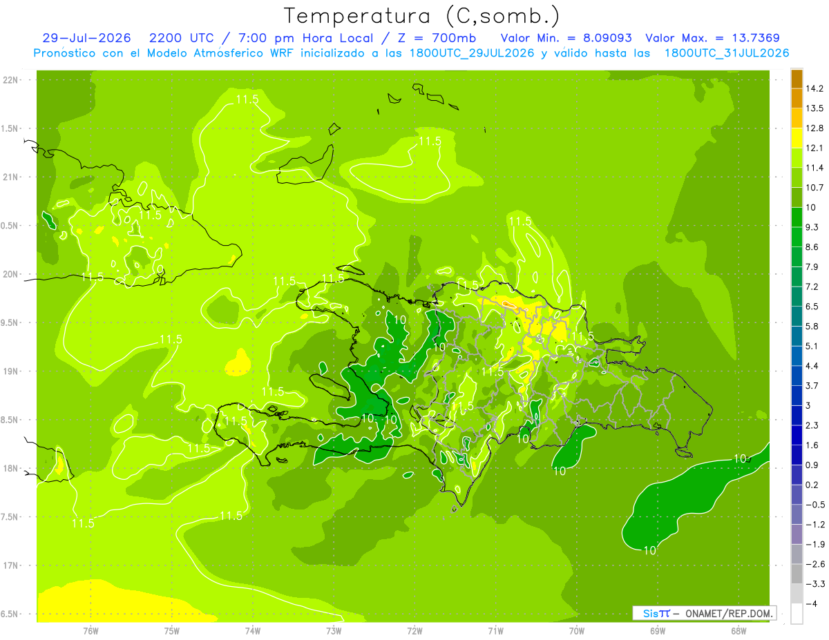Click the 14.2 colorbar legend value
Image resolution: width=829 pixels, height=640 pixels.
[x=814, y=88]
